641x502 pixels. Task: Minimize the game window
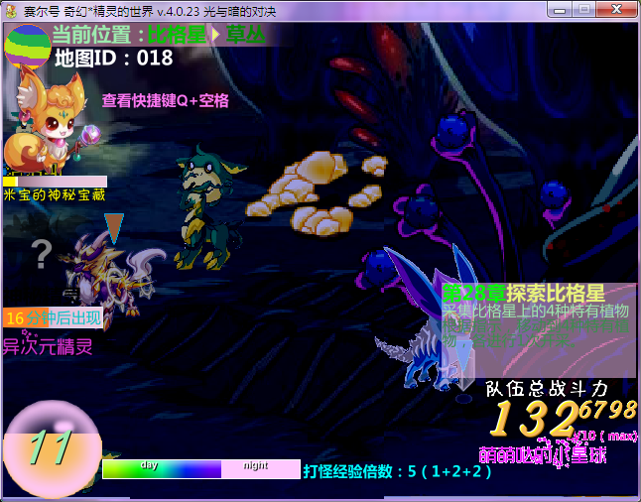(560, 10)
